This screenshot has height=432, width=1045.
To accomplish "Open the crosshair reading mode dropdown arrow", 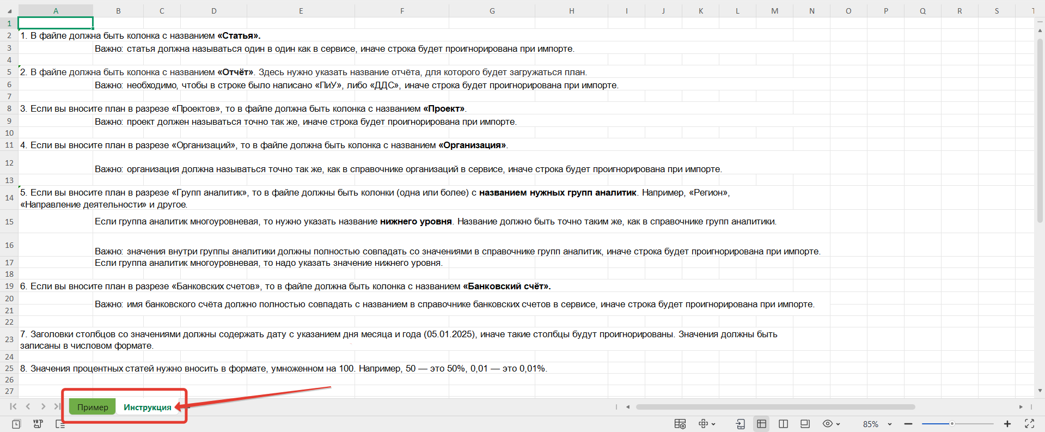I will pyautogui.click(x=713, y=424).
